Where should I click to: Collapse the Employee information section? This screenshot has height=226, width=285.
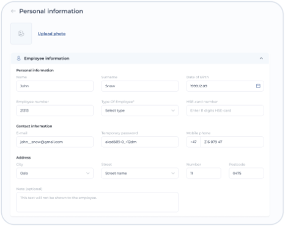pyautogui.click(x=261, y=59)
